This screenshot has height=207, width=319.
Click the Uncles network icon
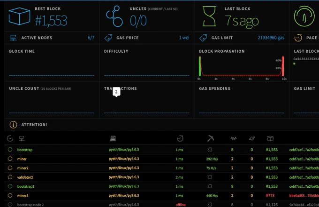point(114,16)
